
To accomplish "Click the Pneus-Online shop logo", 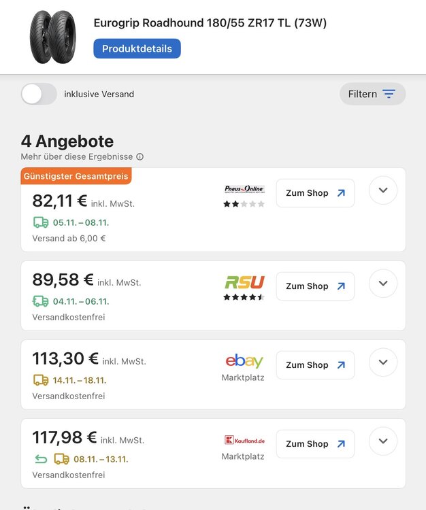I will (244, 189).
